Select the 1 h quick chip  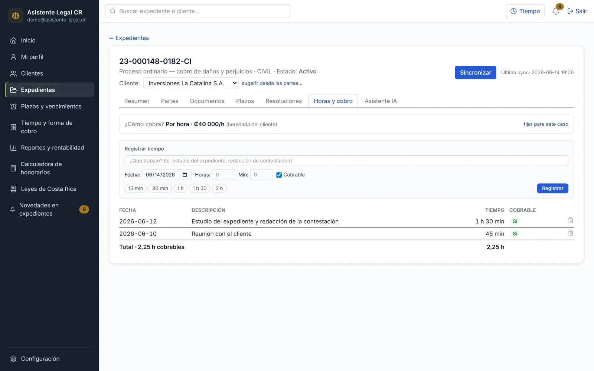coord(180,188)
